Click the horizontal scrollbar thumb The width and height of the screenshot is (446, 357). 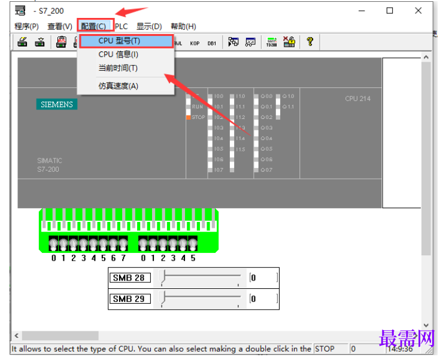point(60,335)
